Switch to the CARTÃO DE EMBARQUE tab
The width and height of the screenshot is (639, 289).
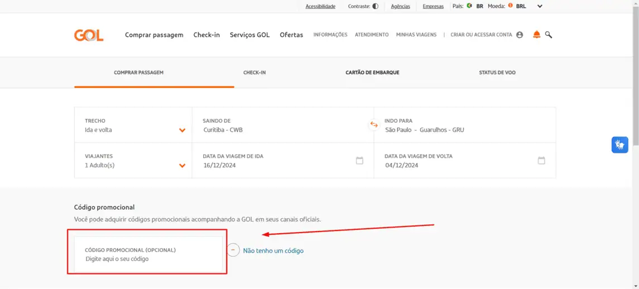click(372, 73)
